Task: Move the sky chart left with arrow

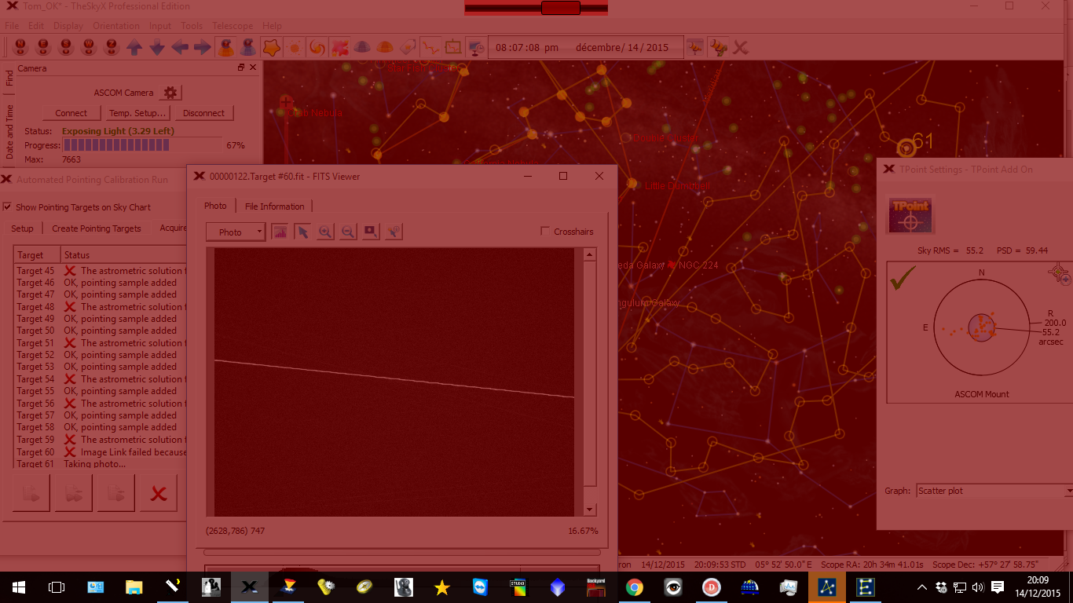Action: pos(180,47)
